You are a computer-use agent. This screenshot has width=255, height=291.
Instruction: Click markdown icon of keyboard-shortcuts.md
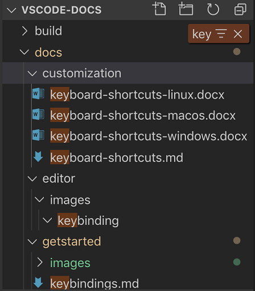(x=38, y=157)
